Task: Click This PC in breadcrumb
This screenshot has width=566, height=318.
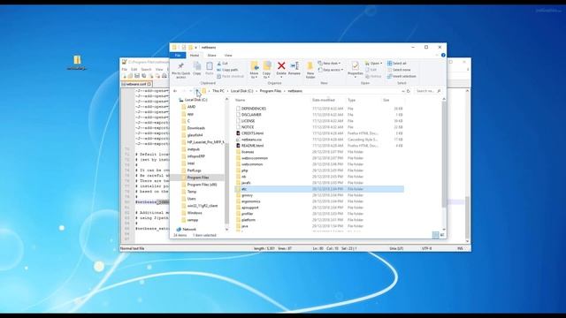Action: [218, 91]
